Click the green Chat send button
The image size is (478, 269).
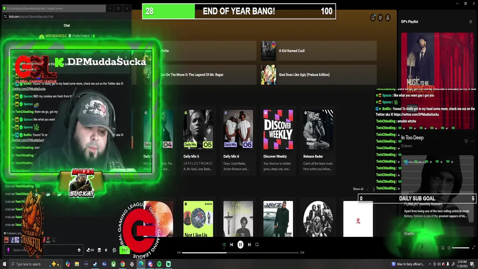click(x=124, y=250)
